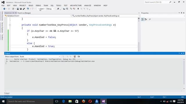Click the Property Pages wrench icon

[150, 19]
